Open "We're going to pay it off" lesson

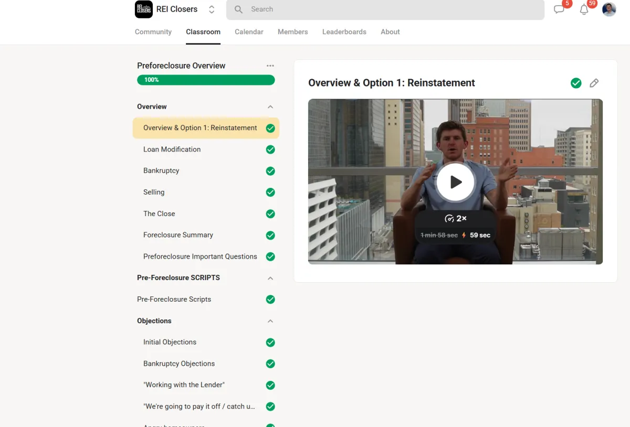click(x=199, y=407)
